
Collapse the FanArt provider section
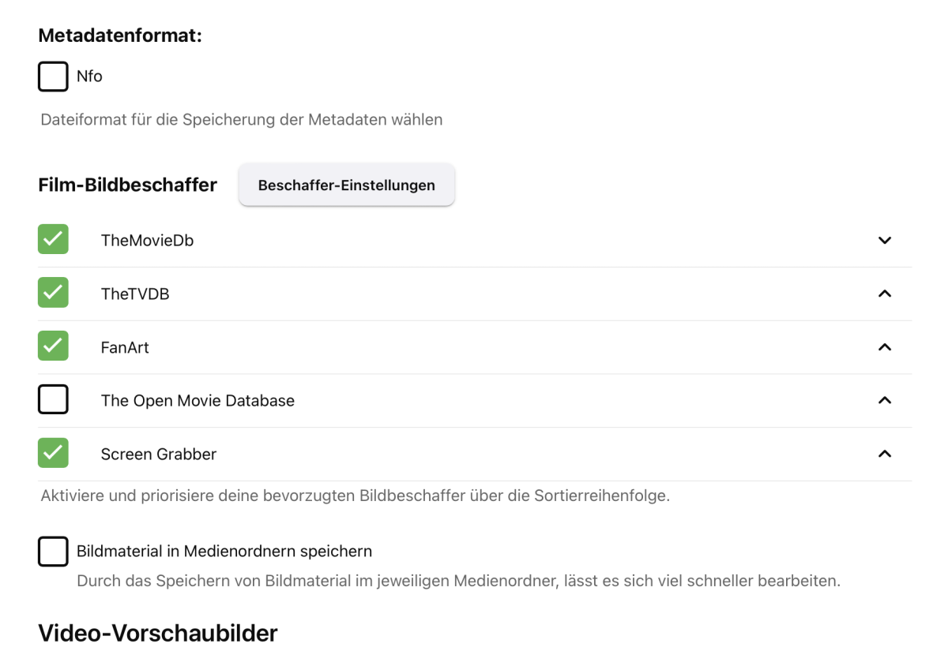885,346
